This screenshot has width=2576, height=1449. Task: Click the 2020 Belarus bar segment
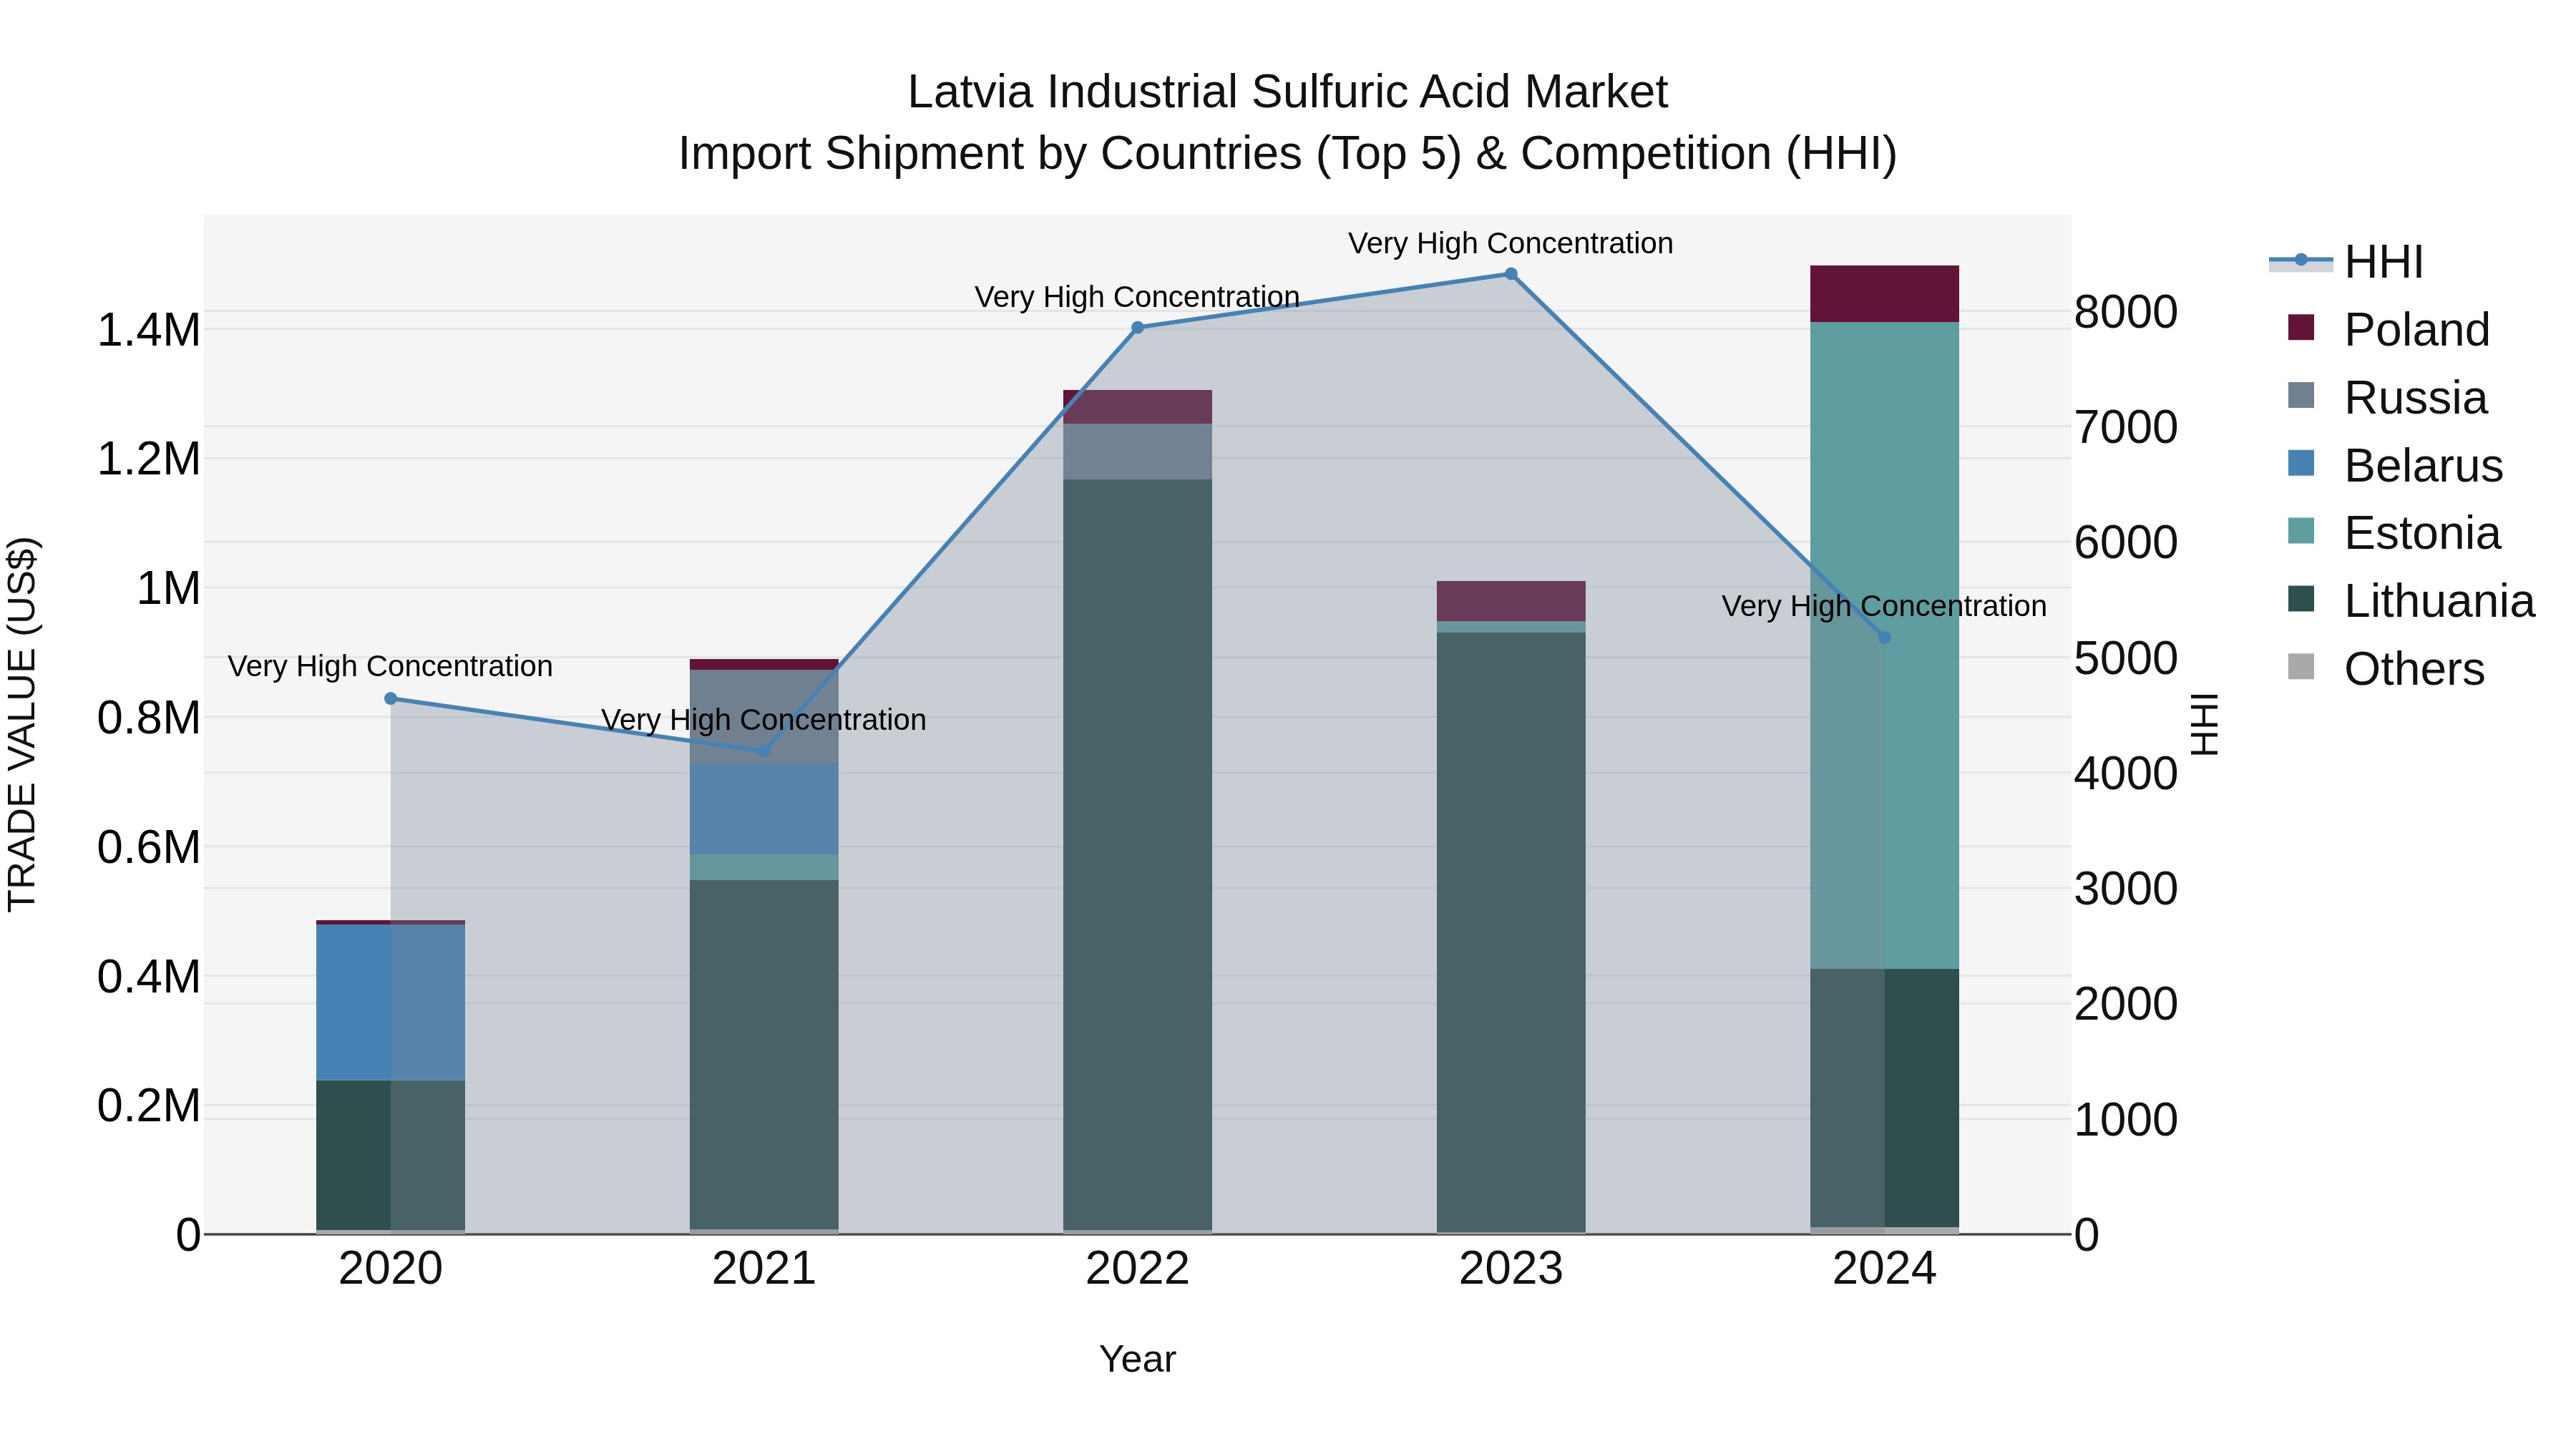391,1003
